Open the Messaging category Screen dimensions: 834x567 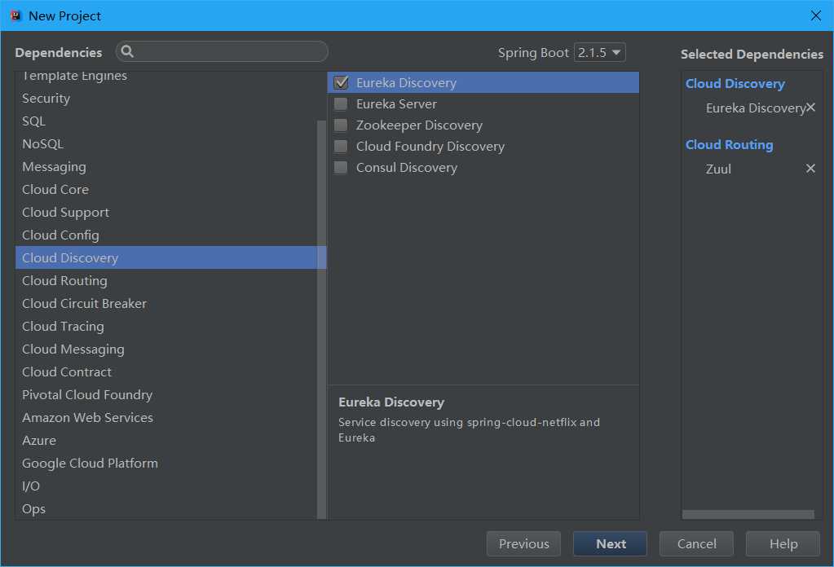click(x=166, y=167)
